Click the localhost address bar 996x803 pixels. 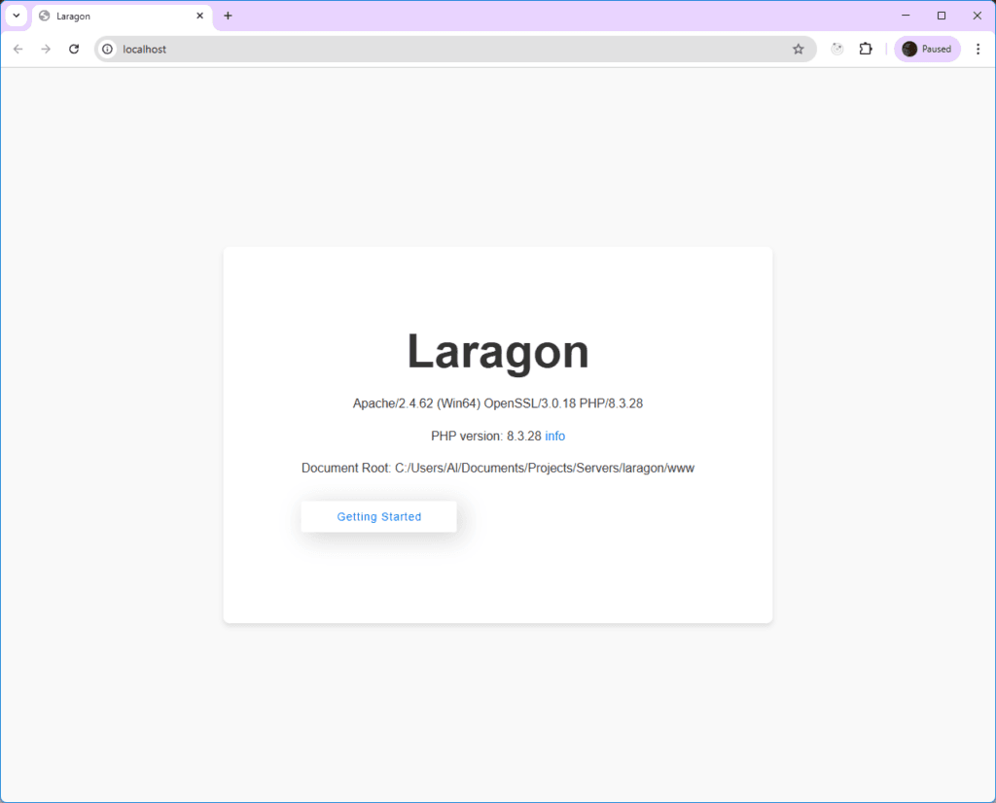[292, 49]
